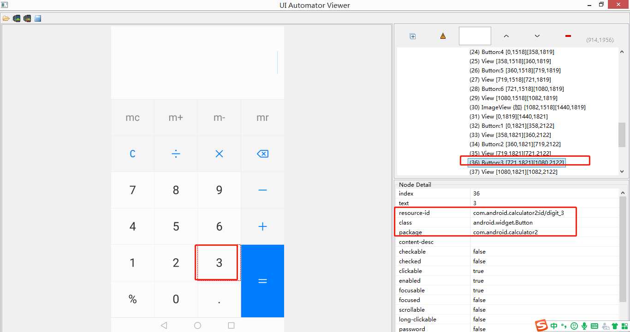Open the soft keyboard icon in IME toolbar
The height and width of the screenshot is (332, 630).
[594, 326]
